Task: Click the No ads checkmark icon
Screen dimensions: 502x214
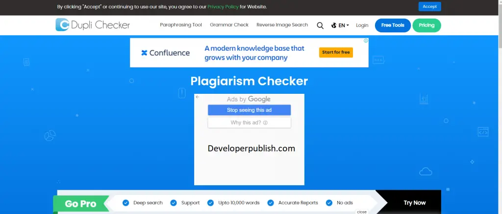Action: tap(329, 203)
